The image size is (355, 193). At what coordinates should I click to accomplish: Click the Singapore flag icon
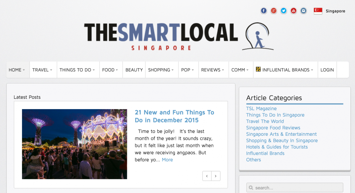(x=318, y=11)
